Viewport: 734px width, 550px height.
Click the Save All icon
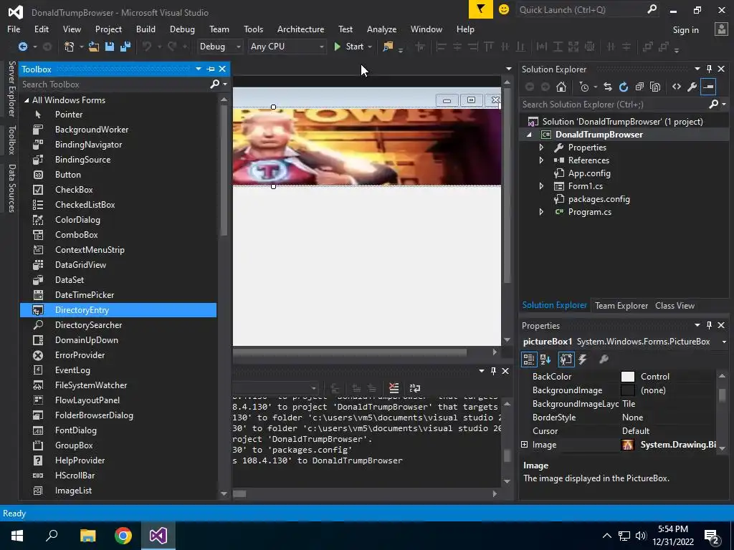(125, 47)
